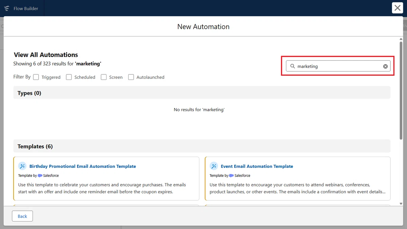Click into the marketing search field

coord(338,66)
